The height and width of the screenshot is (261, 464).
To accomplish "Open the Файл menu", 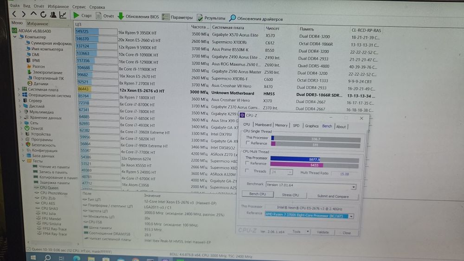I will click(14, 5).
